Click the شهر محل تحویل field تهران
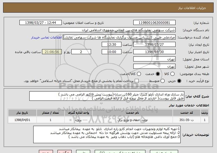The width and height of the screenshot is (217, 153). (x=154, y=67)
